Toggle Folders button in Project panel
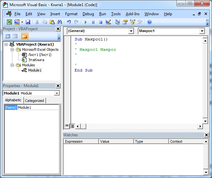Screen dimensions: 212x178 (x=25, y=36)
